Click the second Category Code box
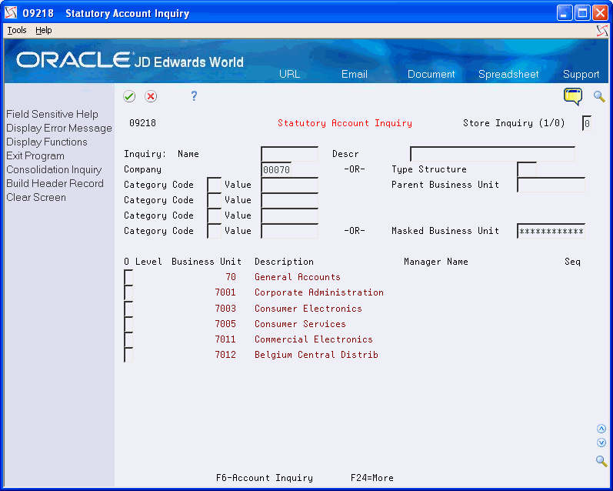This screenshot has width=613, height=491. pos(215,200)
